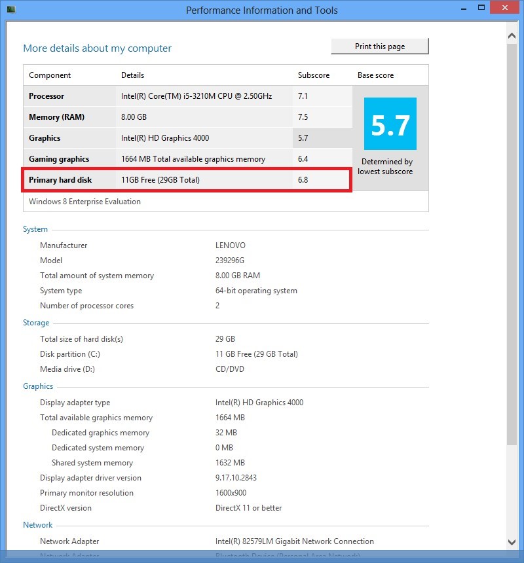
Task: Click the Storage section heading
Action: click(36, 323)
